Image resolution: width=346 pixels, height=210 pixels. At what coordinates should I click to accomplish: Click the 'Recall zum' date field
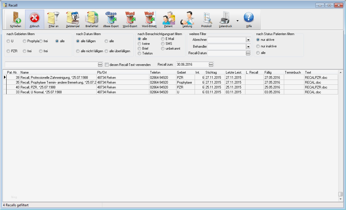pos(192,64)
